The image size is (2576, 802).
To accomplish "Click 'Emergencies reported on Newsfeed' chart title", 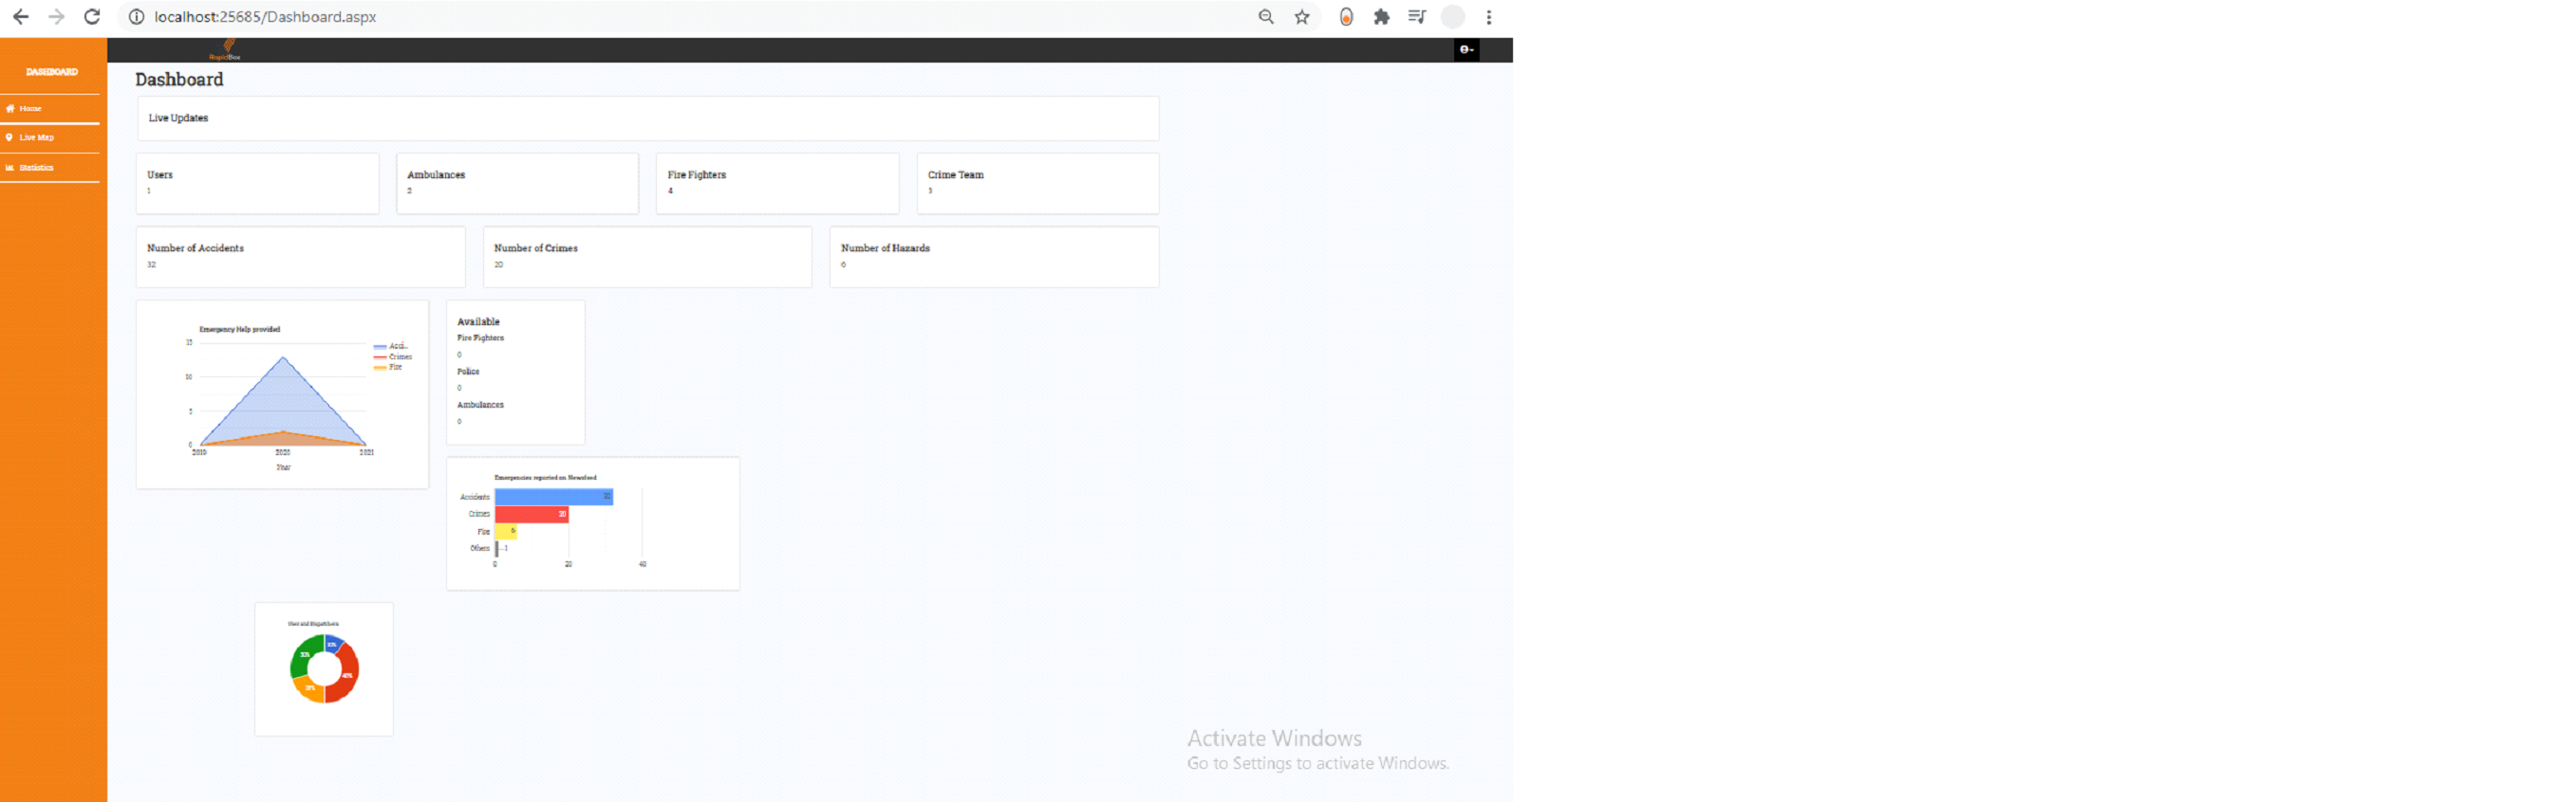I will [545, 479].
